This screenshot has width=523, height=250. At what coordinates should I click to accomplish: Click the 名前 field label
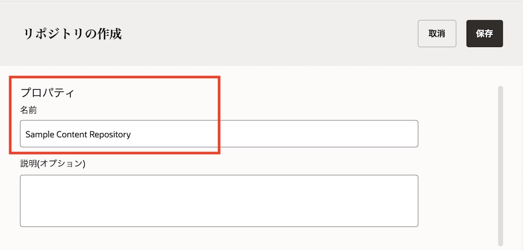29,110
